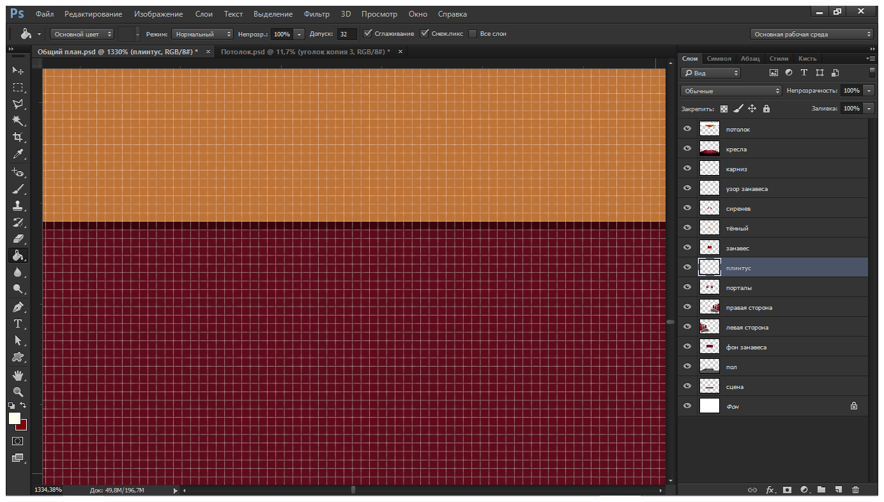This screenshot has width=884, height=502.
Task: Select the Horizontal Type tool
Action: (18, 324)
